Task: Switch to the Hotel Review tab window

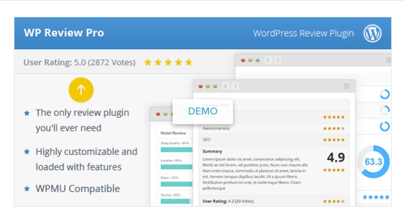Action: 174,133
